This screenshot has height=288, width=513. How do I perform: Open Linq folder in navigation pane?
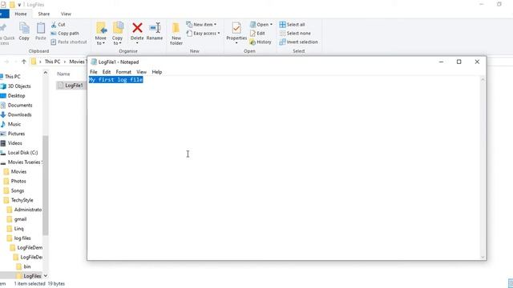(18, 229)
